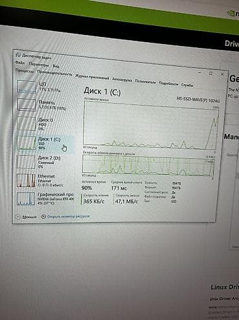Screen dimensions: 239x320
Task: Click the Диск 1 (C:) heading
Action: (102, 91)
